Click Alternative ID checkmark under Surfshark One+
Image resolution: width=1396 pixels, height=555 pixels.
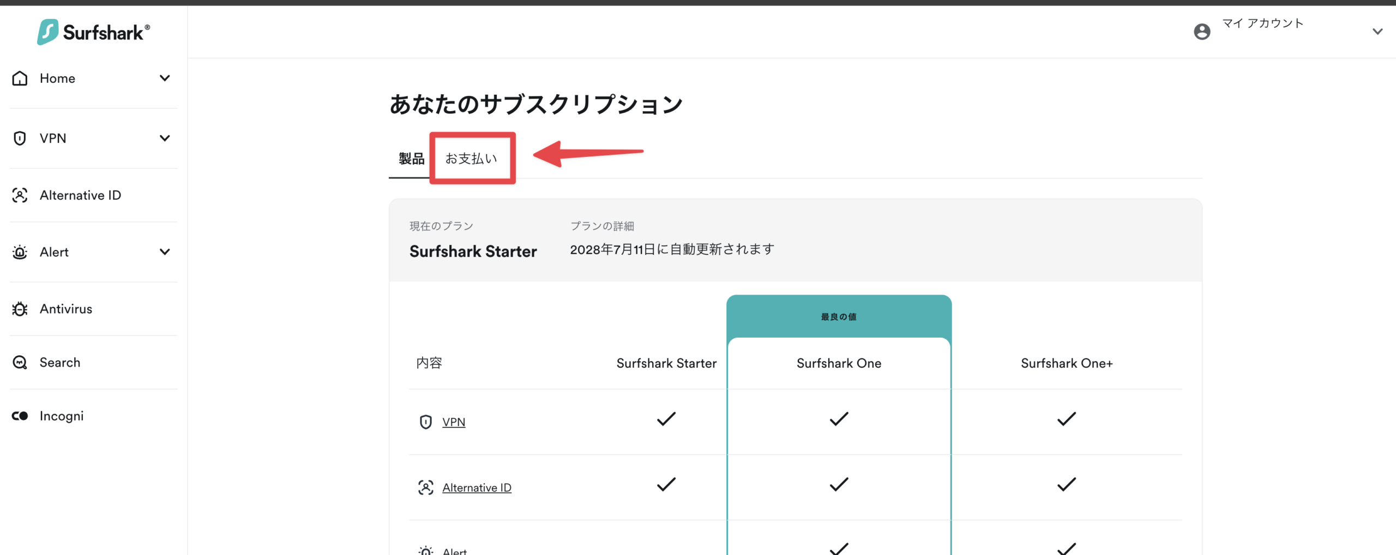[1067, 484]
